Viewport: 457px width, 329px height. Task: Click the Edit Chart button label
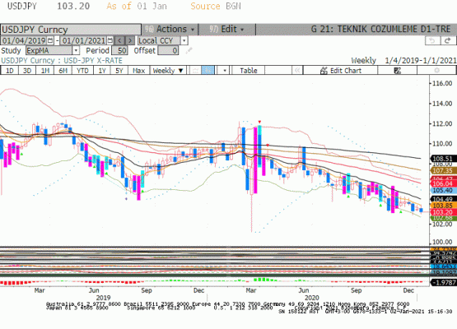tap(346, 71)
